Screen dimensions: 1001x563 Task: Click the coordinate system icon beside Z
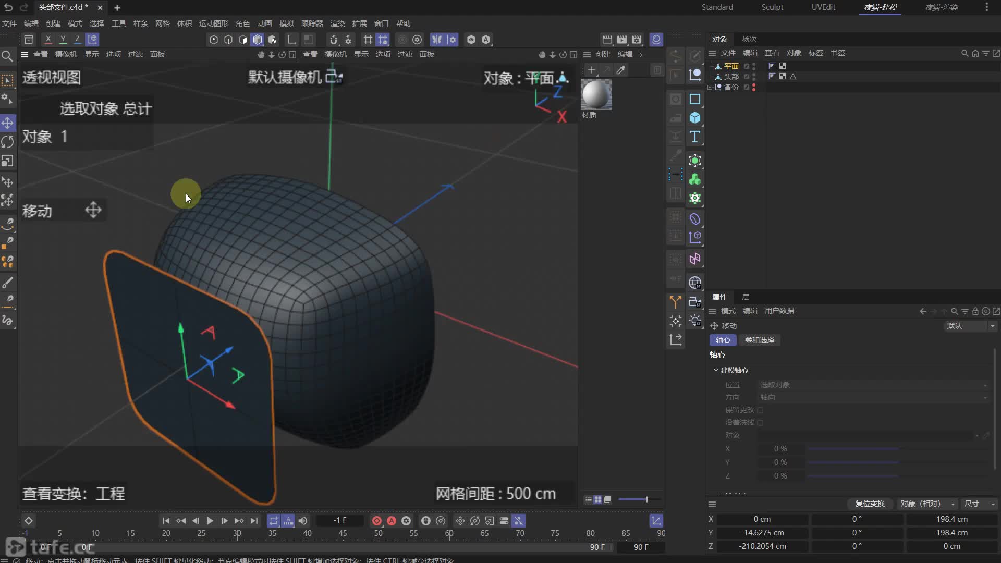pyautogui.click(x=92, y=39)
